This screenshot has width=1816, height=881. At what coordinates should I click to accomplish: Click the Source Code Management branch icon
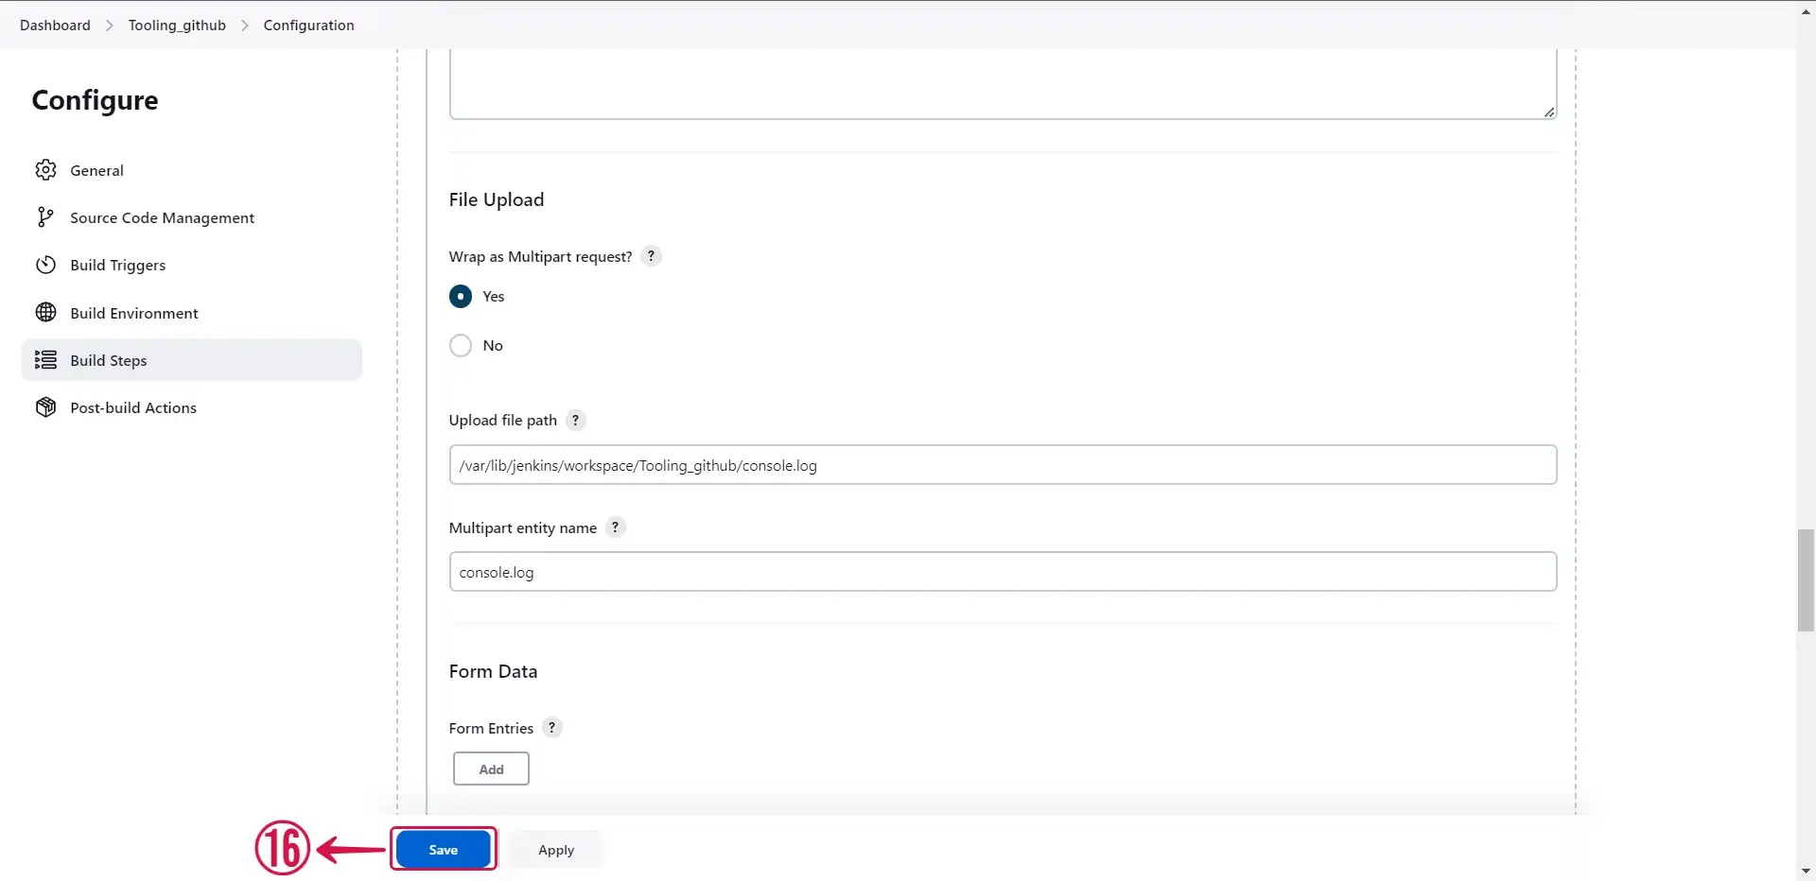click(45, 217)
